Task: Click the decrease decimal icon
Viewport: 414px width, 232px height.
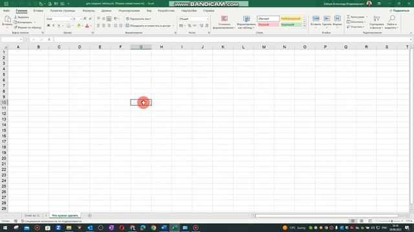Action: click(207, 26)
